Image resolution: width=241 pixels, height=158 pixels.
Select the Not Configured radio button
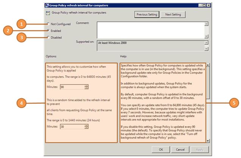[48, 24]
